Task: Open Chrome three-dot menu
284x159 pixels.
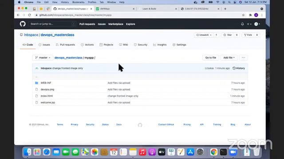Action: click(262, 15)
